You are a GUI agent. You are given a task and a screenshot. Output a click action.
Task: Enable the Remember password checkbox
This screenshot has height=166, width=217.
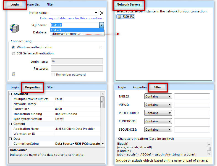point(53,75)
